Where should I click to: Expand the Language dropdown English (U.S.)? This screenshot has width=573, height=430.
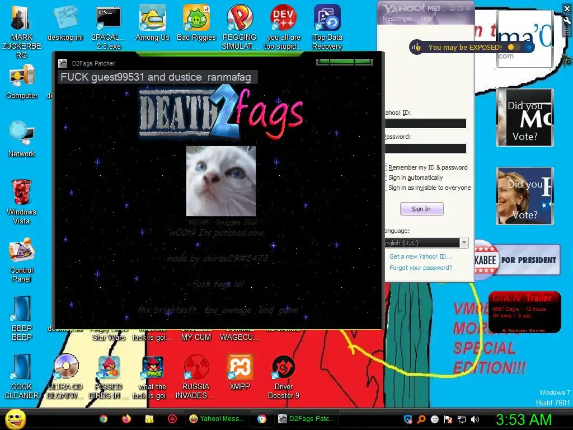pos(464,243)
